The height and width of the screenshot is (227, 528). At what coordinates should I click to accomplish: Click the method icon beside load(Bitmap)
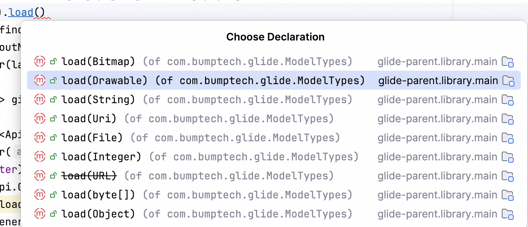(x=40, y=62)
